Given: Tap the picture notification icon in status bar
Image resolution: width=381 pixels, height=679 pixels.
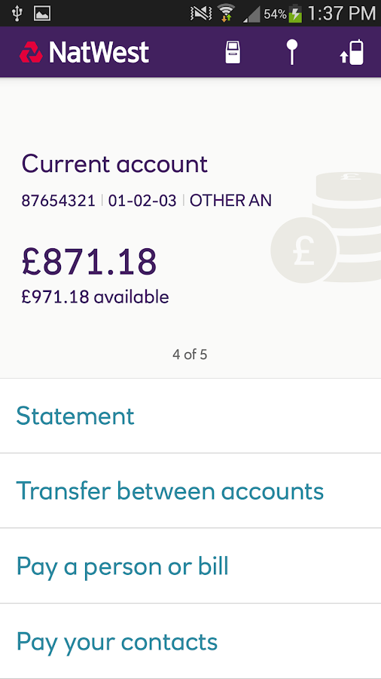Looking at the screenshot, I should click(x=42, y=14).
